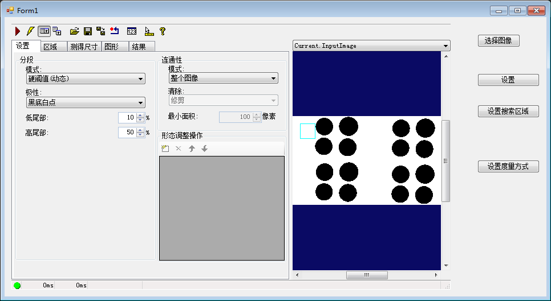Click the 选择图像 button
This screenshot has height=301, width=551.
(x=499, y=40)
